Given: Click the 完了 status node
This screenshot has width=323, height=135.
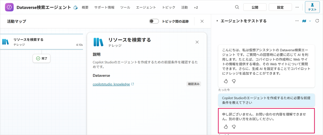Looking at the screenshot, I should coord(41,58).
